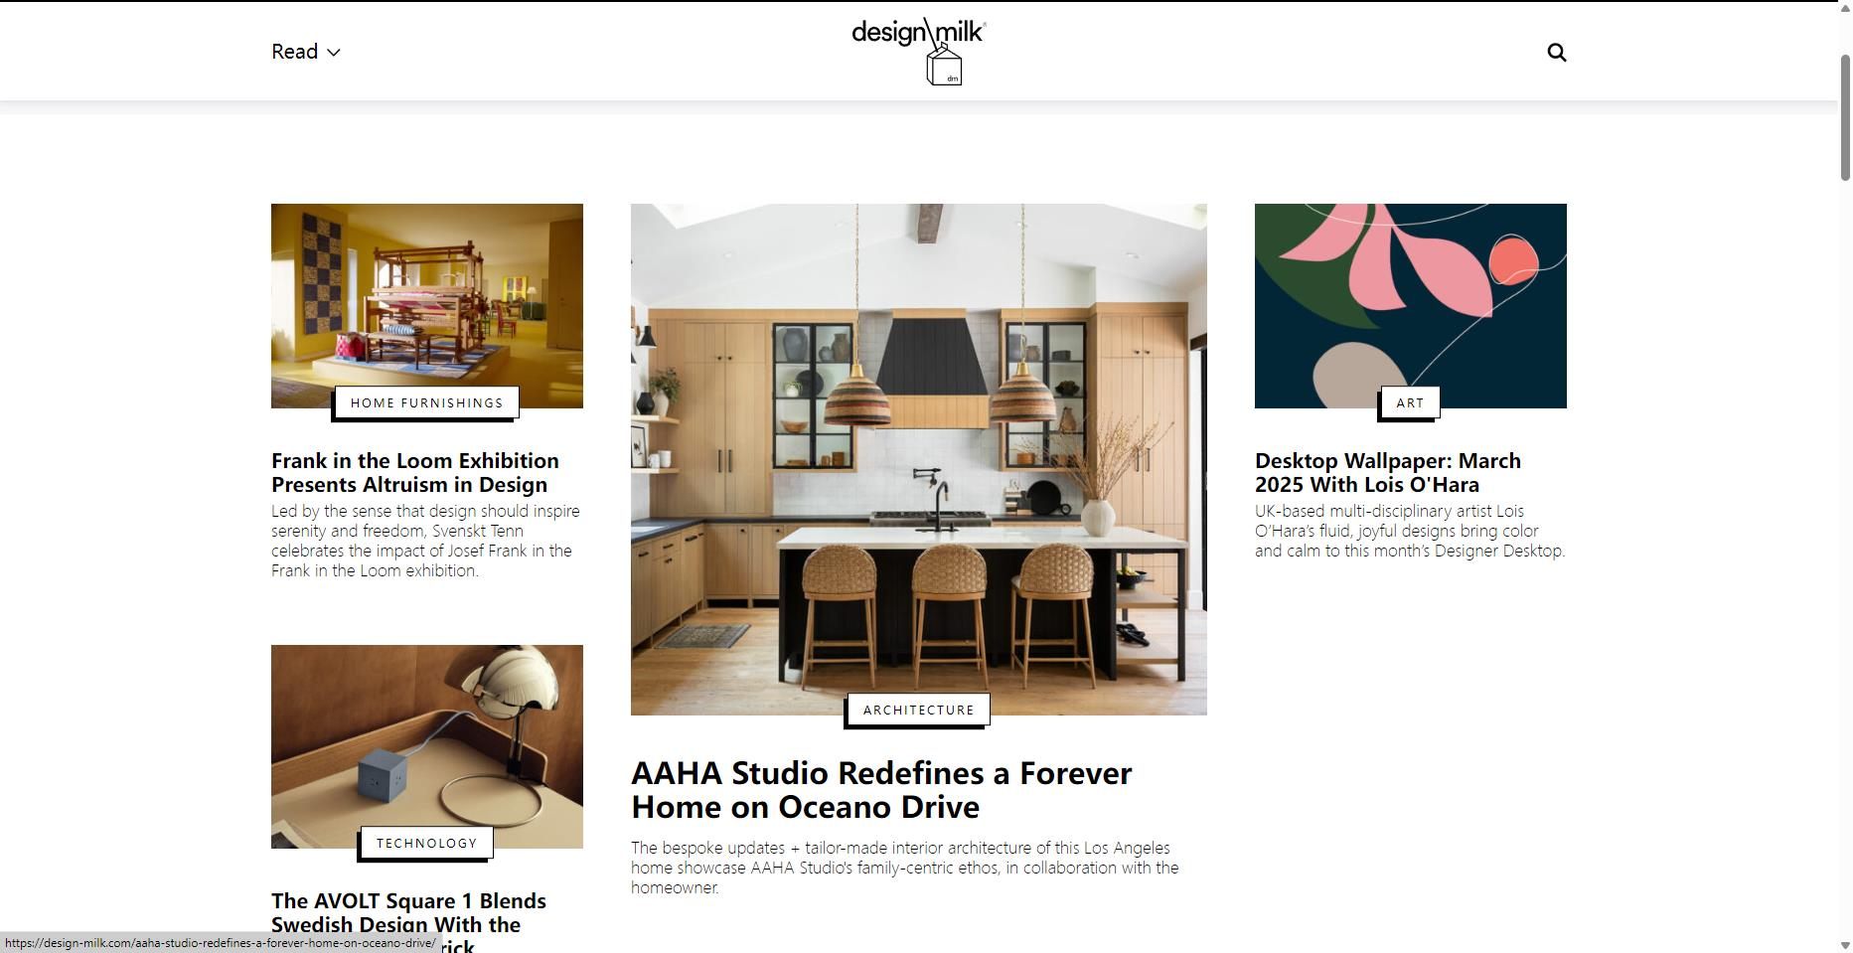Expand the Read menu chevron
The height and width of the screenshot is (953, 1853).
[334, 53]
